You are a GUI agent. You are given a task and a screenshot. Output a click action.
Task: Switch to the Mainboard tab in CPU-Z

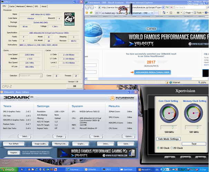(20, 7)
